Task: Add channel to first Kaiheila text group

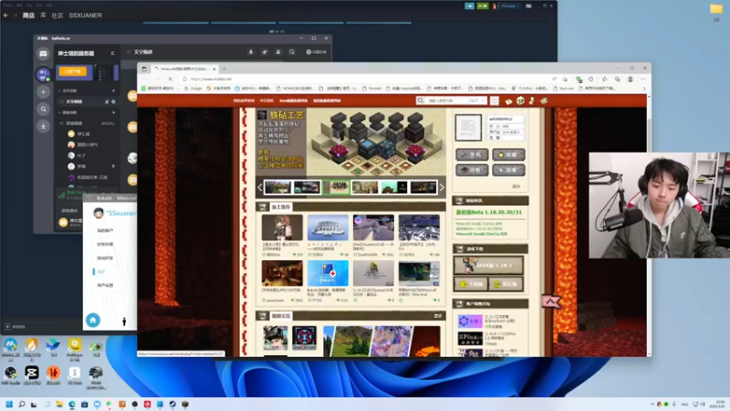Action: 113,90
